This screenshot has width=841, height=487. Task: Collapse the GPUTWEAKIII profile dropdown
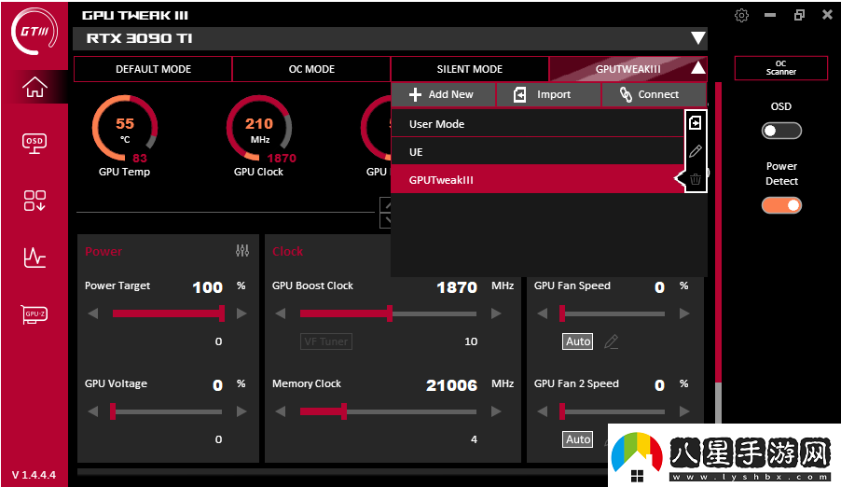[696, 68]
